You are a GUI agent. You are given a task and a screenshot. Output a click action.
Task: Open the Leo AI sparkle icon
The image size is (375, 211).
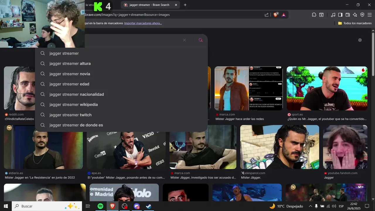coord(355,15)
